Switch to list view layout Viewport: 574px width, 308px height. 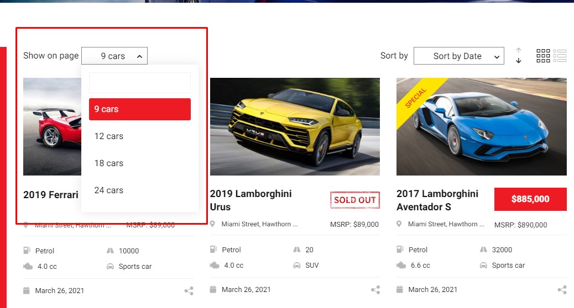pyautogui.click(x=560, y=56)
